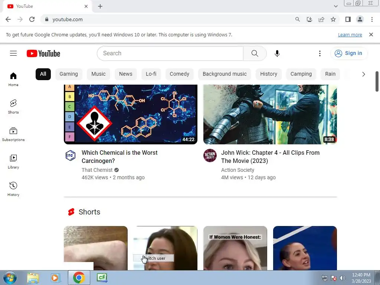Click the Sign in button
380x285 pixels.
click(349, 53)
